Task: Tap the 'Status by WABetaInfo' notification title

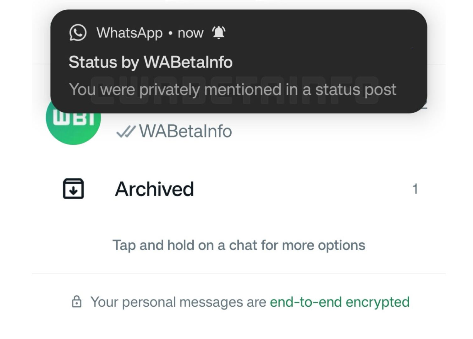Action: click(151, 62)
